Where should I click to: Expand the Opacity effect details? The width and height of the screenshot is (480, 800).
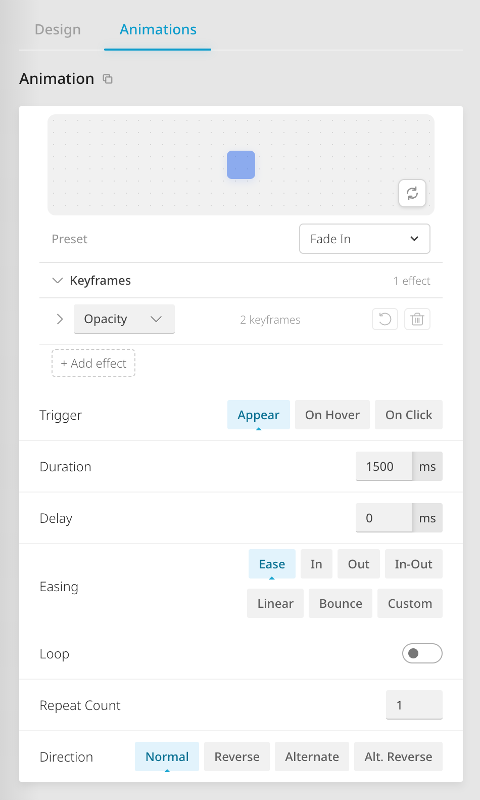coord(60,319)
